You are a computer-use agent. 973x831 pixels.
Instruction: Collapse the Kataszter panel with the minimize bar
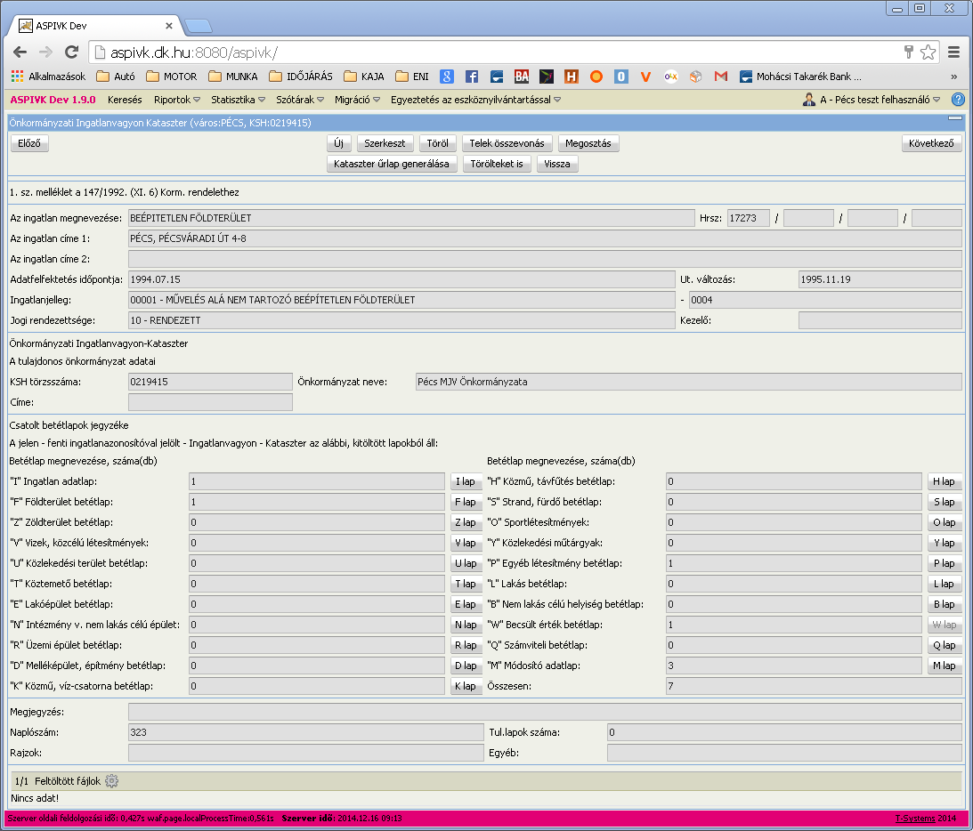(x=955, y=117)
